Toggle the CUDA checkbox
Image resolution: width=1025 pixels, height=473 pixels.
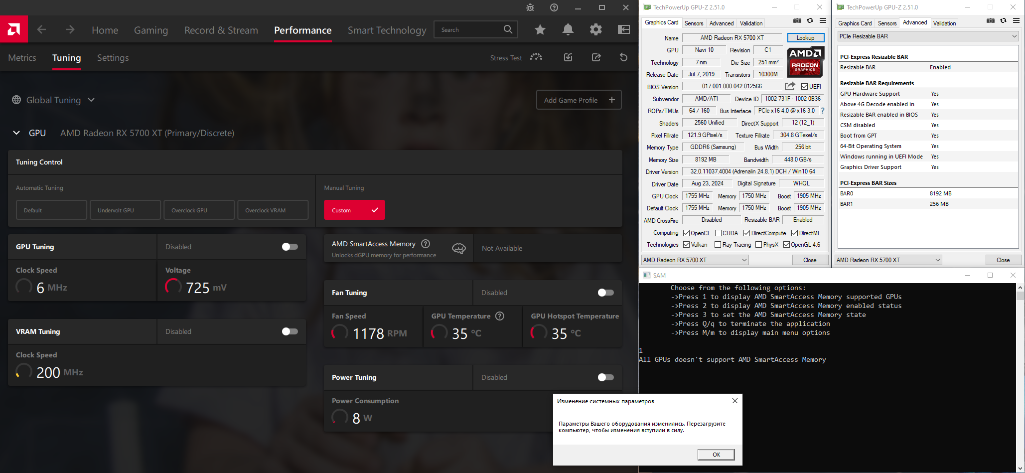pos(718,233)
